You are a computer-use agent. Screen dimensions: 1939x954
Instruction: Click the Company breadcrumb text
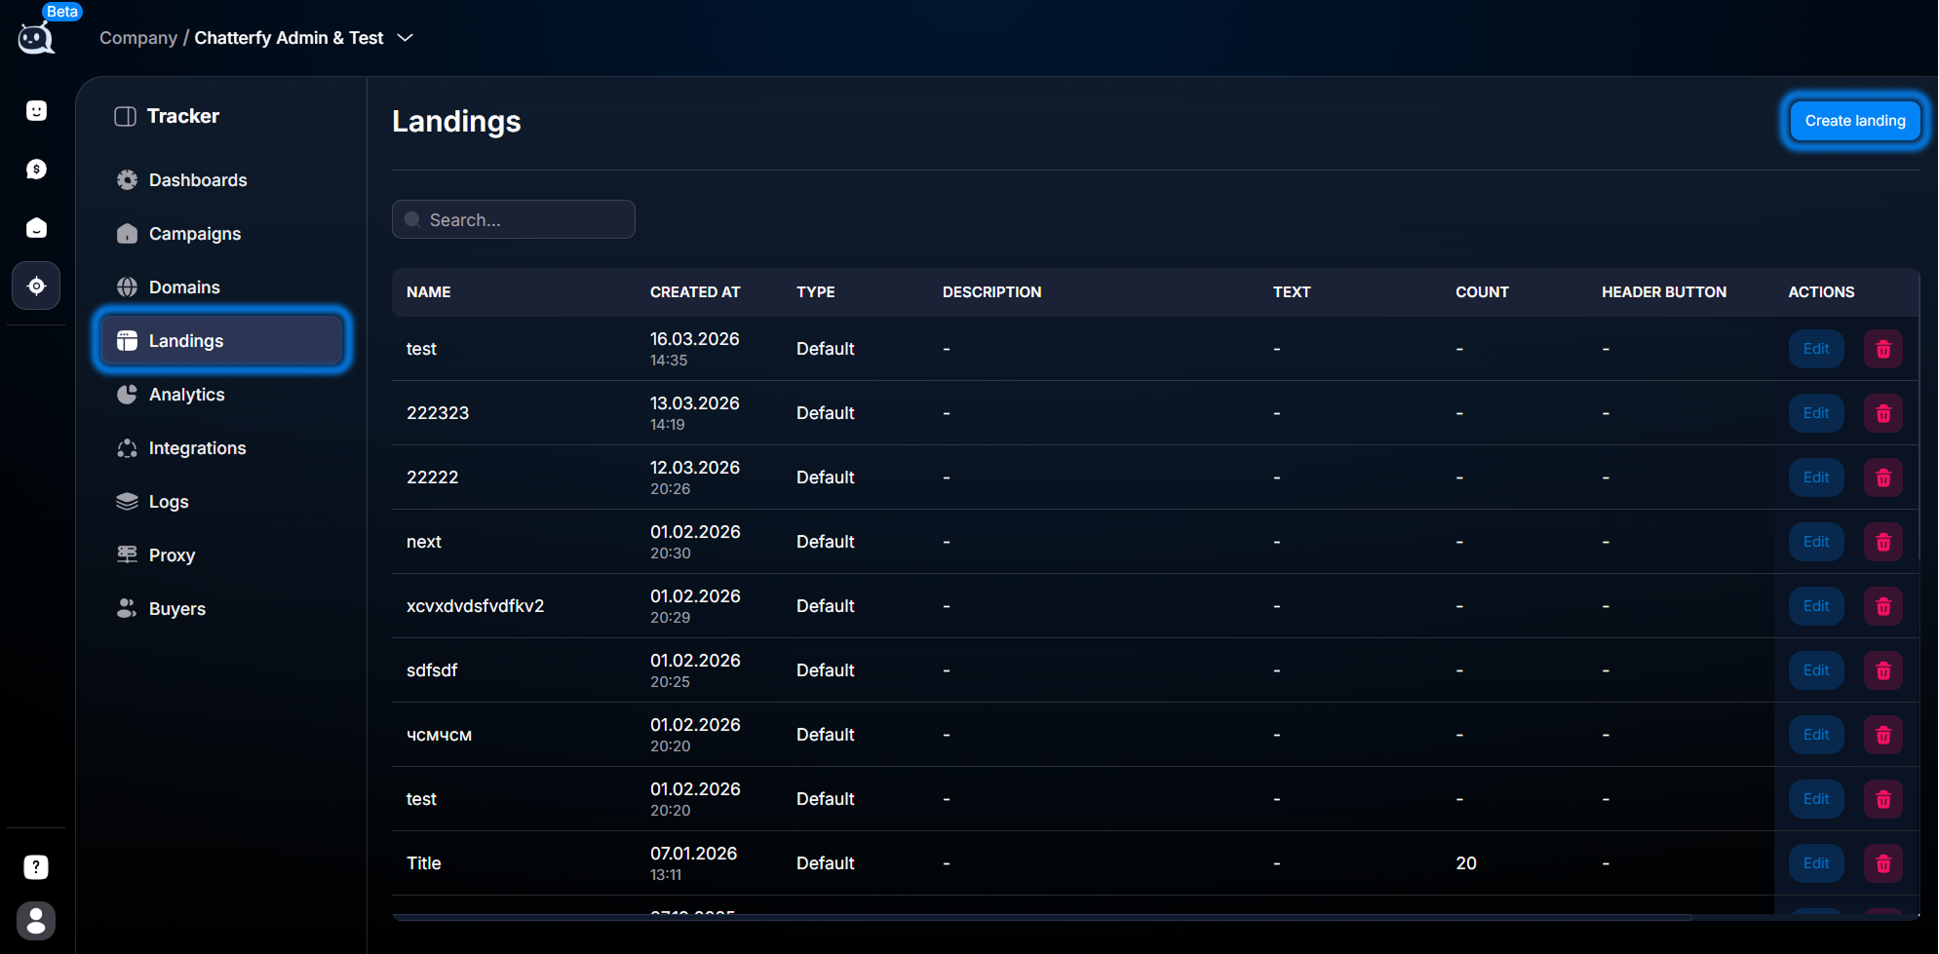138,38
